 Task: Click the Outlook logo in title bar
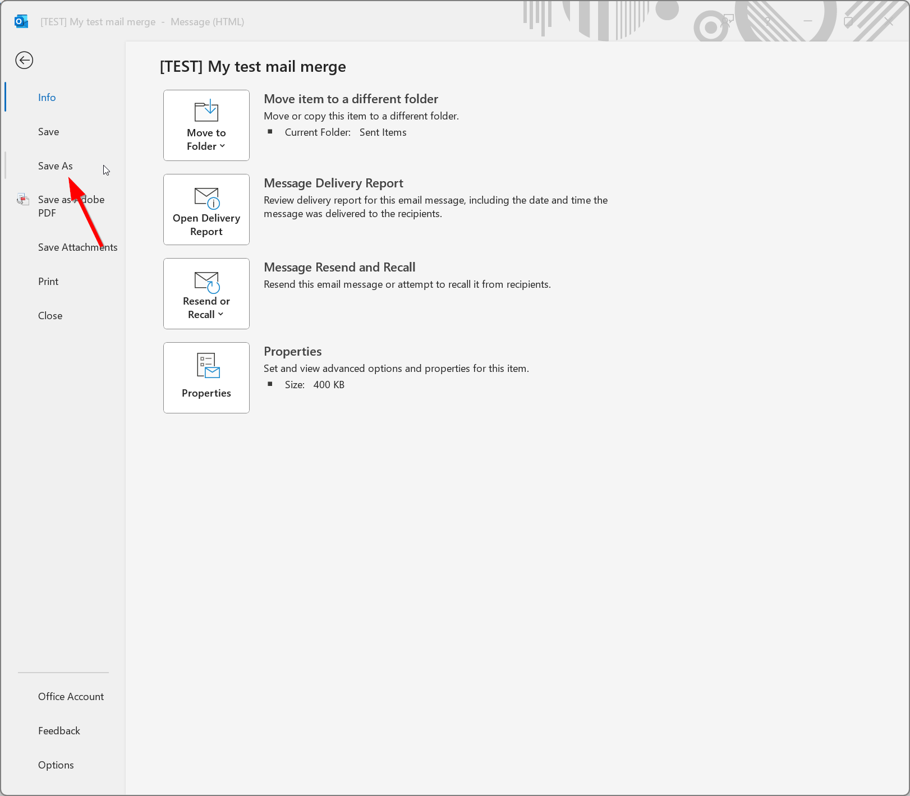point(21,22)
